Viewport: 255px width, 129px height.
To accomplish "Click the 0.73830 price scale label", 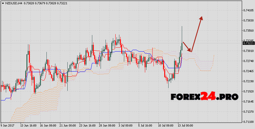I will tap(248, 21).
